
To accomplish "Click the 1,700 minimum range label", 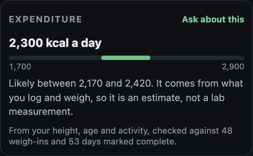I will (20, 67).
